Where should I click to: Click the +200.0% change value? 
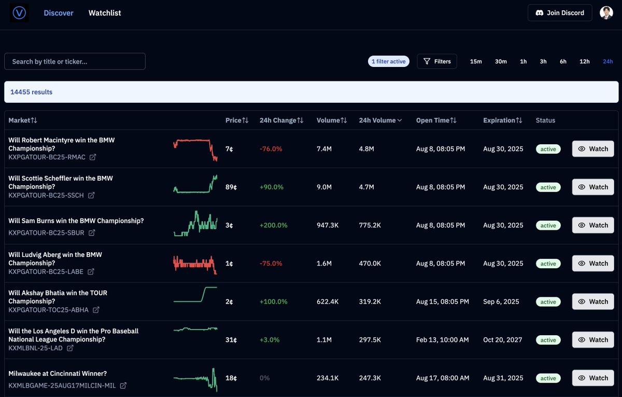[x=273, y=225]
